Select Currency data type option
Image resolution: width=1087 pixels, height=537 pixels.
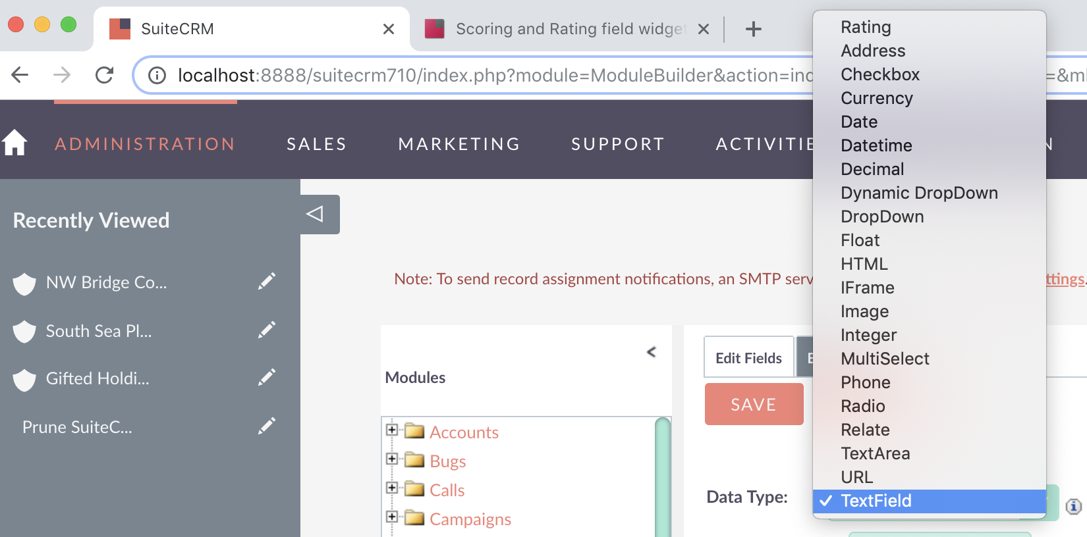click(x=930, y=98)
